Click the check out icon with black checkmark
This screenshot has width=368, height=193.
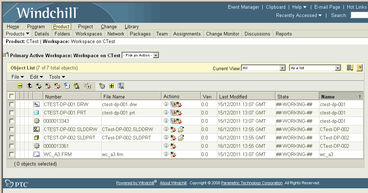[39, 86]
